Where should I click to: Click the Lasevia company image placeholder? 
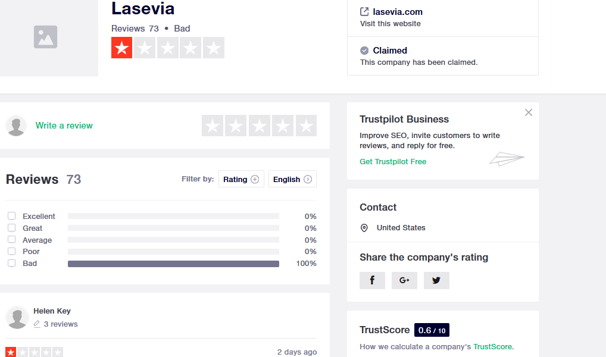point(46,37)
